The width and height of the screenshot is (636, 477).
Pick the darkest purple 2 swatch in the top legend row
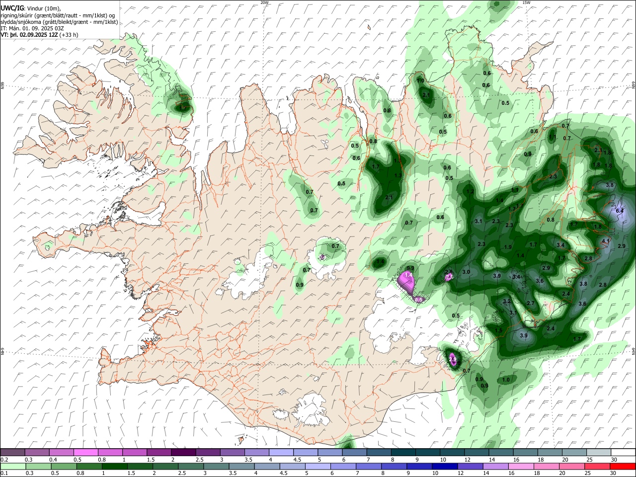click(x=183, y=453)
